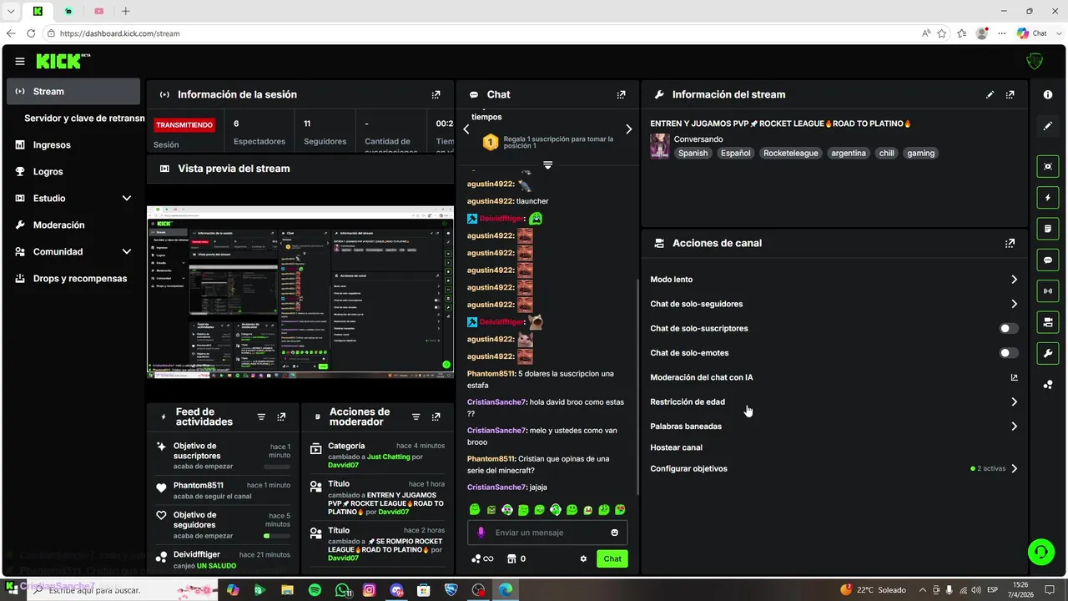The height and width of the screenshot is (601, 1068).
Task: Open the hamburger menu beside the KICK logo
Action: coord(20,61)
